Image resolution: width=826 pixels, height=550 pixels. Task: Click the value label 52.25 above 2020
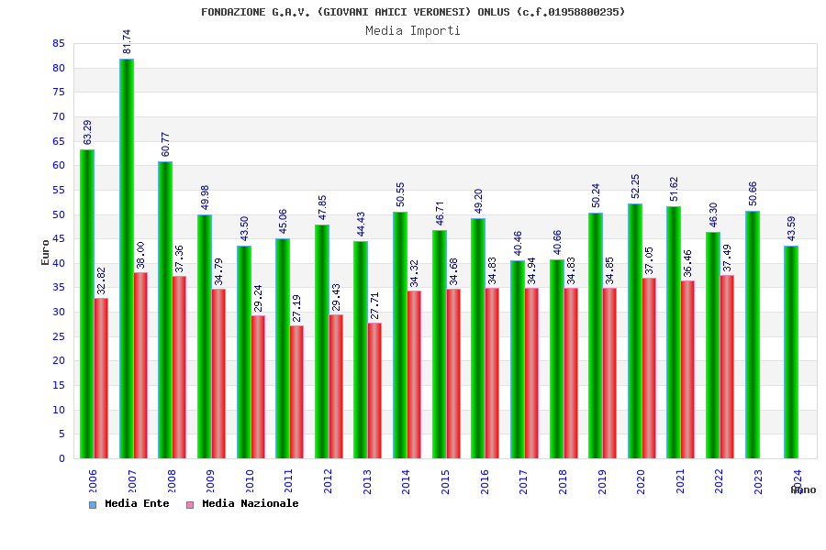(635, 186)
